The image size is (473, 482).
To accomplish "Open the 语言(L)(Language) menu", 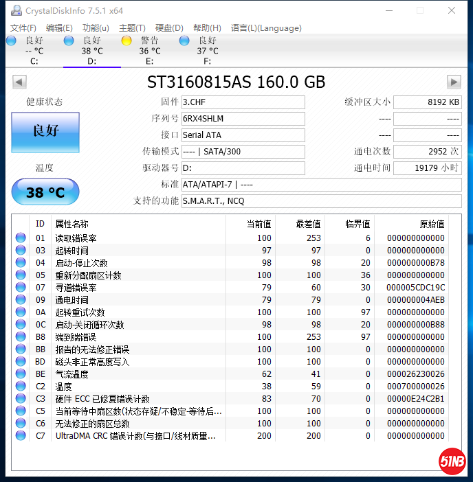I will click(x=266, y=28).
